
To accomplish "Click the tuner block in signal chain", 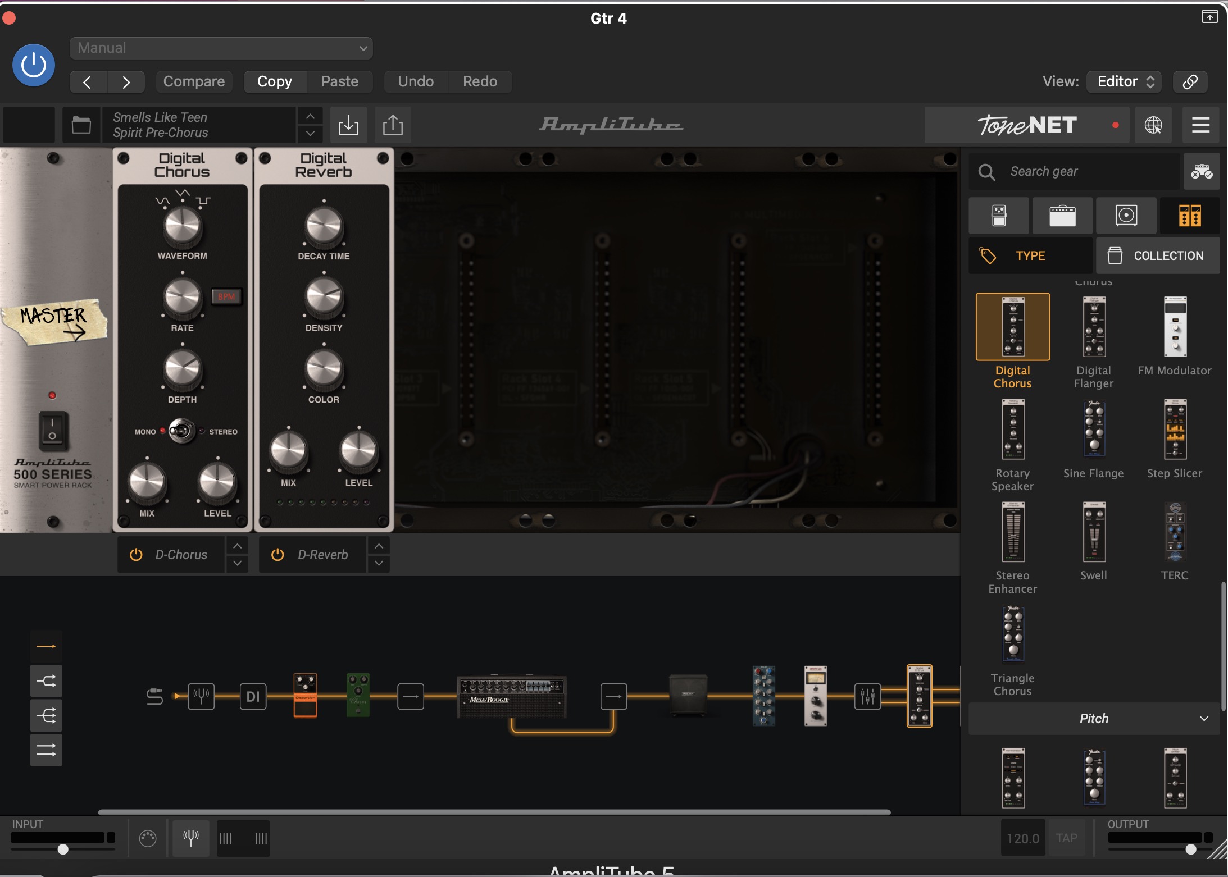I will coord(201,696).
